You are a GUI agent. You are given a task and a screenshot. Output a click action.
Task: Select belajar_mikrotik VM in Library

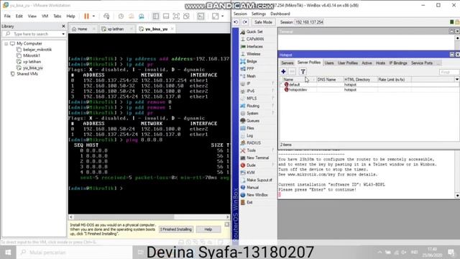(x=37, y=50)
